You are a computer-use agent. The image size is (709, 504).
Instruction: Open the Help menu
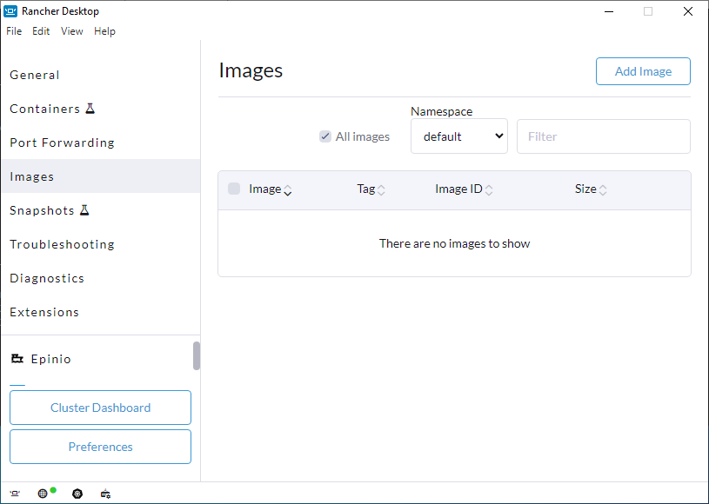(x=104, y=31)
